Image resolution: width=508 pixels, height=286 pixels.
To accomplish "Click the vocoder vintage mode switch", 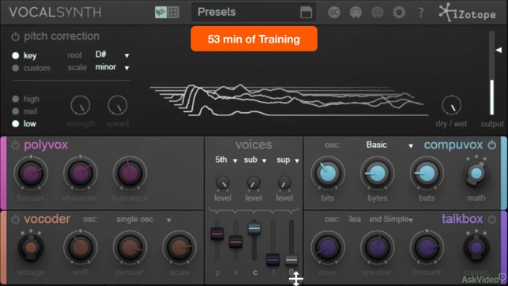I will 31,248.
